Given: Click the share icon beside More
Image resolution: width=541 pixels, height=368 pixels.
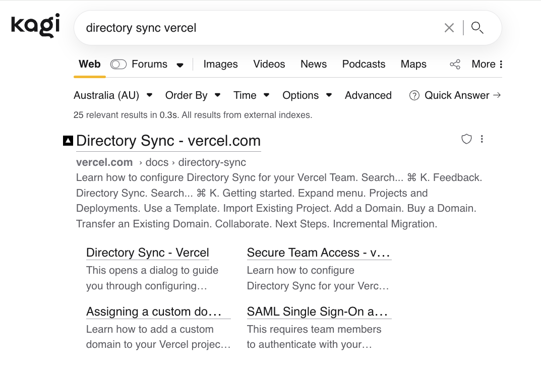Looking at the screenshot, I should pyautogui.click(x=455, y=65).
